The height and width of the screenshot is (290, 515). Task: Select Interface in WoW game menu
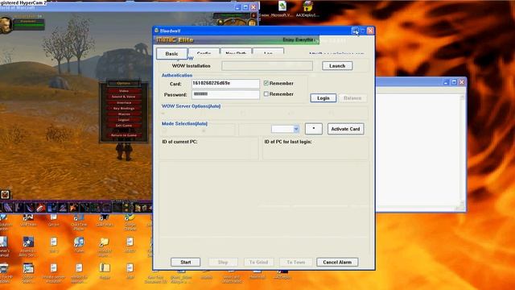(124, 102)
